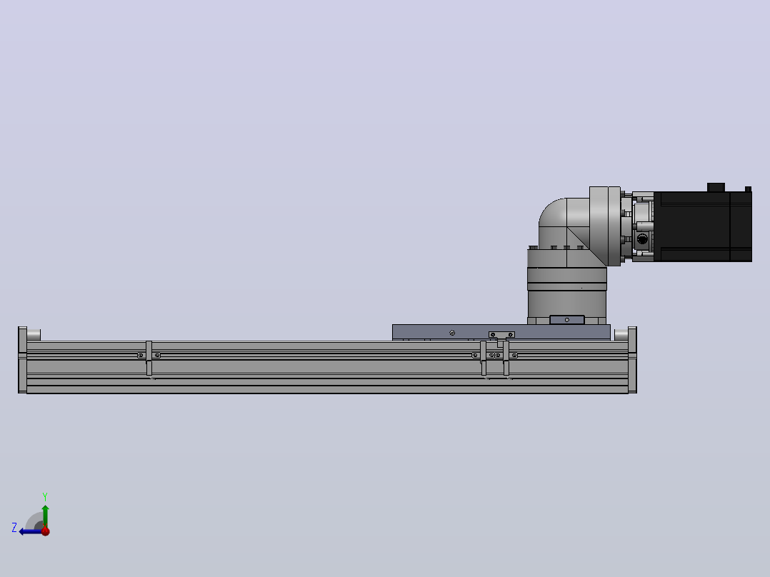Select the long aluminum linear rail body
The width and height of the screenshot is (770, 577).
[327, 367]
